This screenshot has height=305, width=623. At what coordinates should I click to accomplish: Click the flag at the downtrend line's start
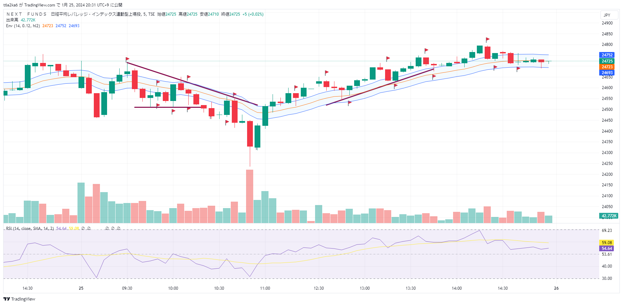[127, 59]
